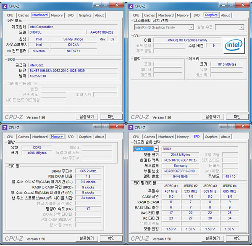Viewport: 252px width, 246px height.
Task: Open About tab in Mainboard window
Action: pos(99,15)
